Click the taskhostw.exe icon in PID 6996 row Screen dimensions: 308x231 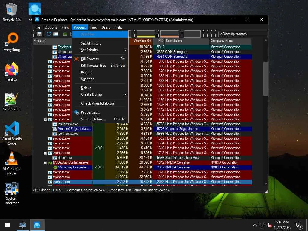55,134
